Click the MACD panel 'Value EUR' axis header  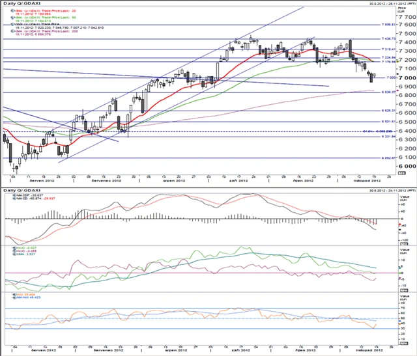pos(405,199)
